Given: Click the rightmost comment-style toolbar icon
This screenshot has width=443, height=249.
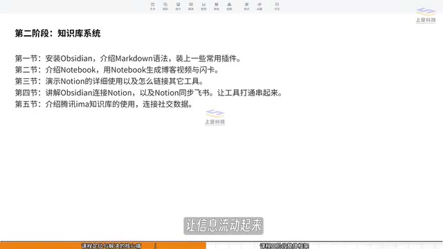Looking at the screenshot, I should pyautogui.click(x=277, y=6).
